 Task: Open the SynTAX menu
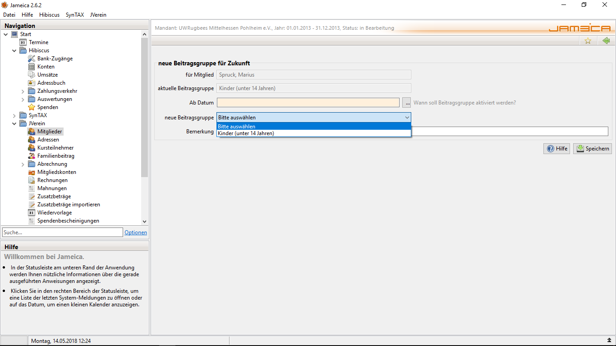point(75,15)
